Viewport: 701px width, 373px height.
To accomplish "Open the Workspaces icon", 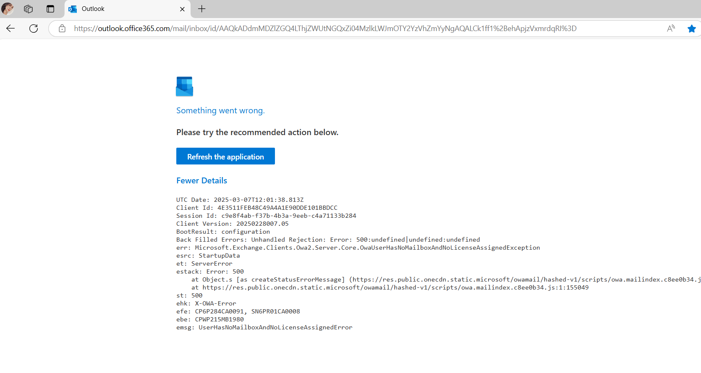I will point(29,9).
